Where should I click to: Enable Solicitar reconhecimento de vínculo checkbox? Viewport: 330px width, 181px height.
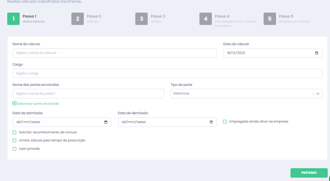coord(14,132)
